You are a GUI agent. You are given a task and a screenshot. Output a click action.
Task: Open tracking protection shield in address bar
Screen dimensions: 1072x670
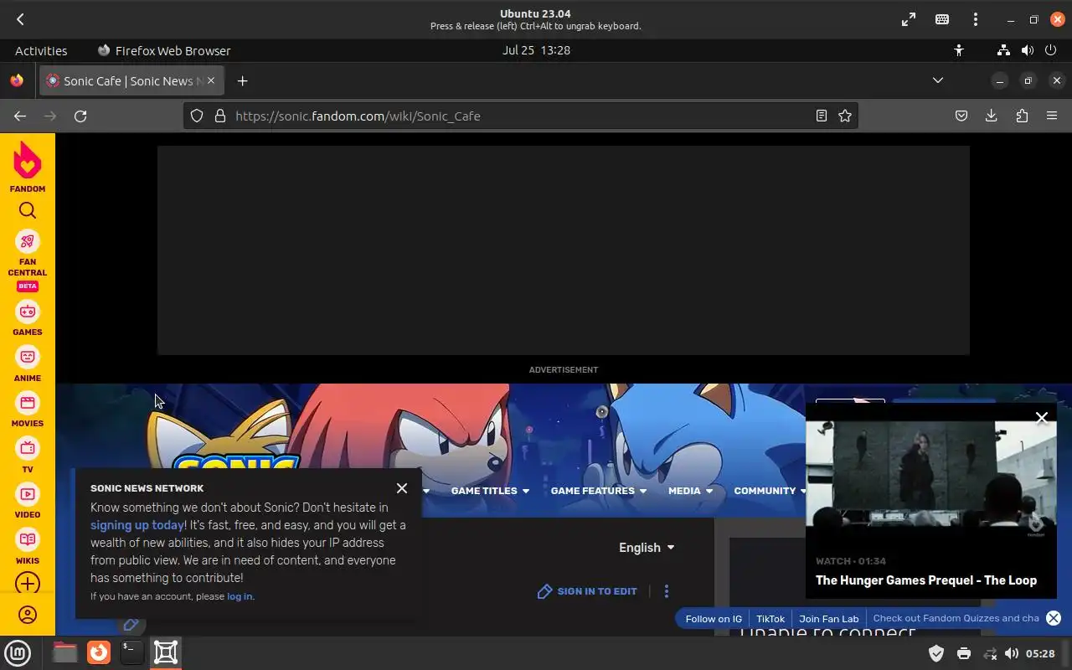(x=197, y=116)
